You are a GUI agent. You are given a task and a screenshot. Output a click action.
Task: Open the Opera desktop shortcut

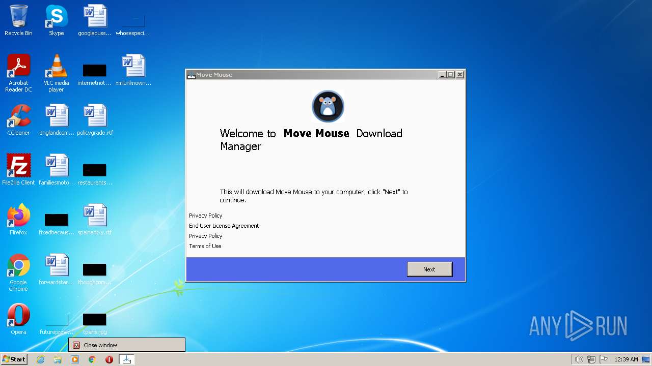pyautogui.click(x=18, y=319)
